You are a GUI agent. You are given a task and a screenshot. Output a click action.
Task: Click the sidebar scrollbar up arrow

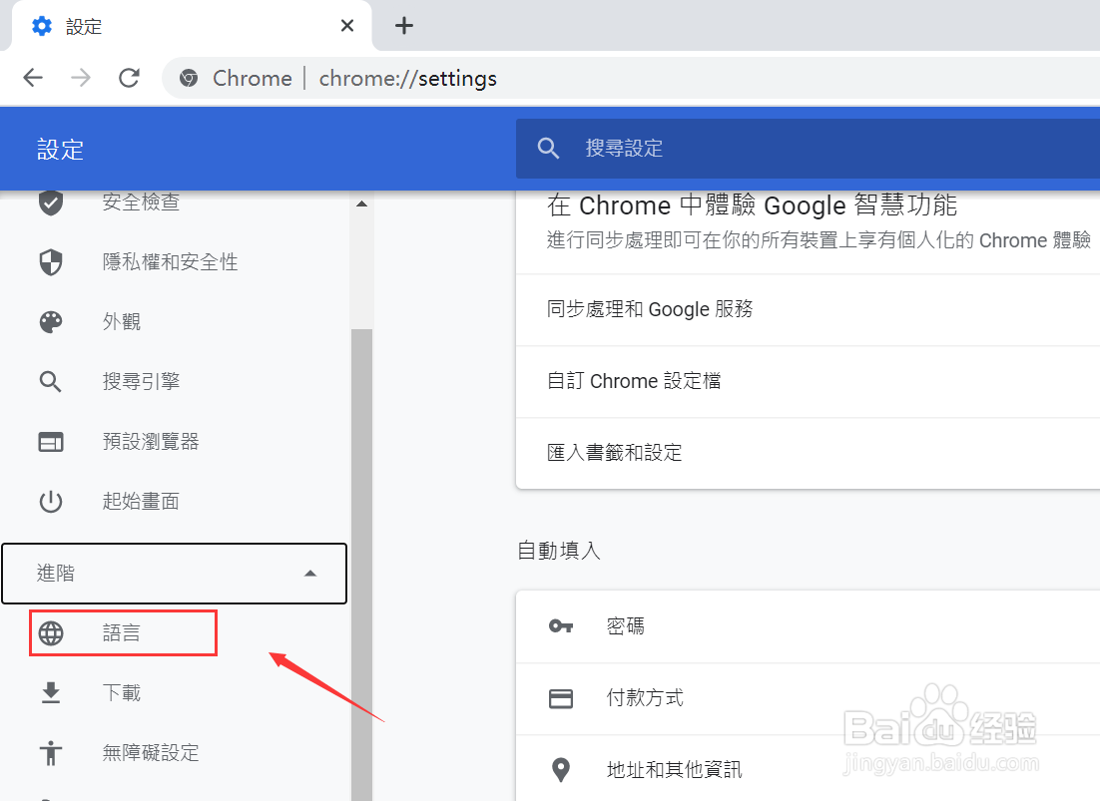pyautogui.click(x=361, y=203)
